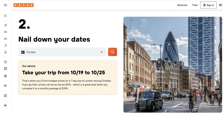Open the Packages palm tree icon
This screenshot has height=116, width=223.
(x=5, y=45)
